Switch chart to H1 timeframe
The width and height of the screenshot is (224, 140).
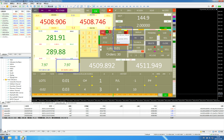(120, 6)
